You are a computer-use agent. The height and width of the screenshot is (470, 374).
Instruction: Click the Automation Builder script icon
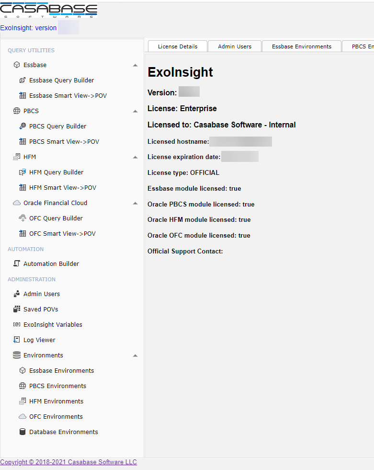pyautogui.click(x=17, y=264)
